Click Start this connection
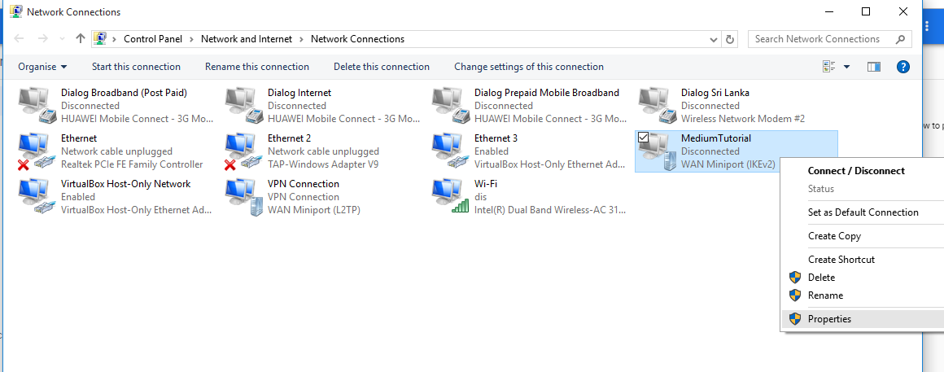Viewport: 944px width, 372px height. click(136, 67)
